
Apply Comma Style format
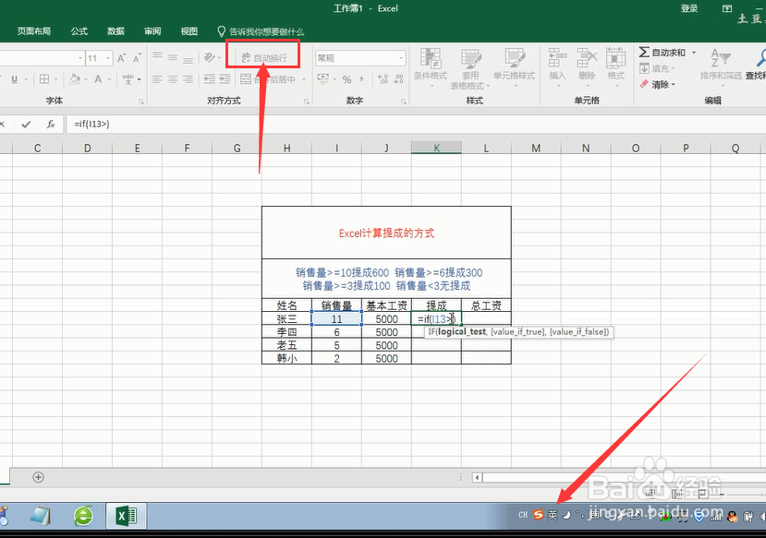click(361, 79)
